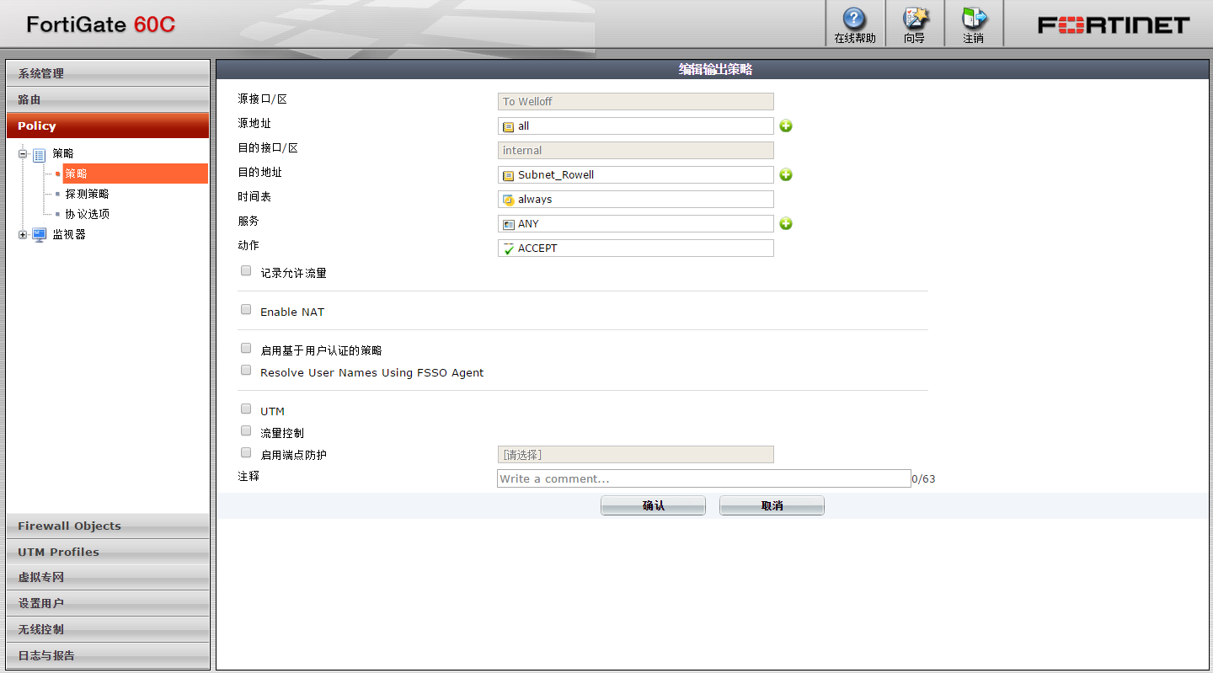
Task: Click the FortiGate 60C product title
Action: (x=101, y=24)
